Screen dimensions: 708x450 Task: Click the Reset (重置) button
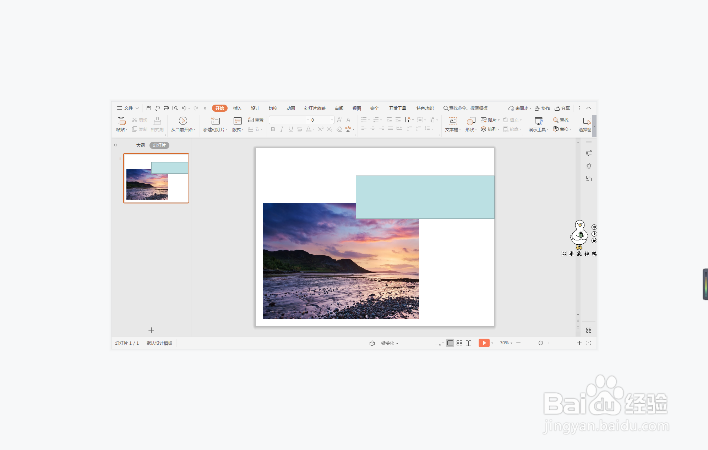tap(256, 120)
